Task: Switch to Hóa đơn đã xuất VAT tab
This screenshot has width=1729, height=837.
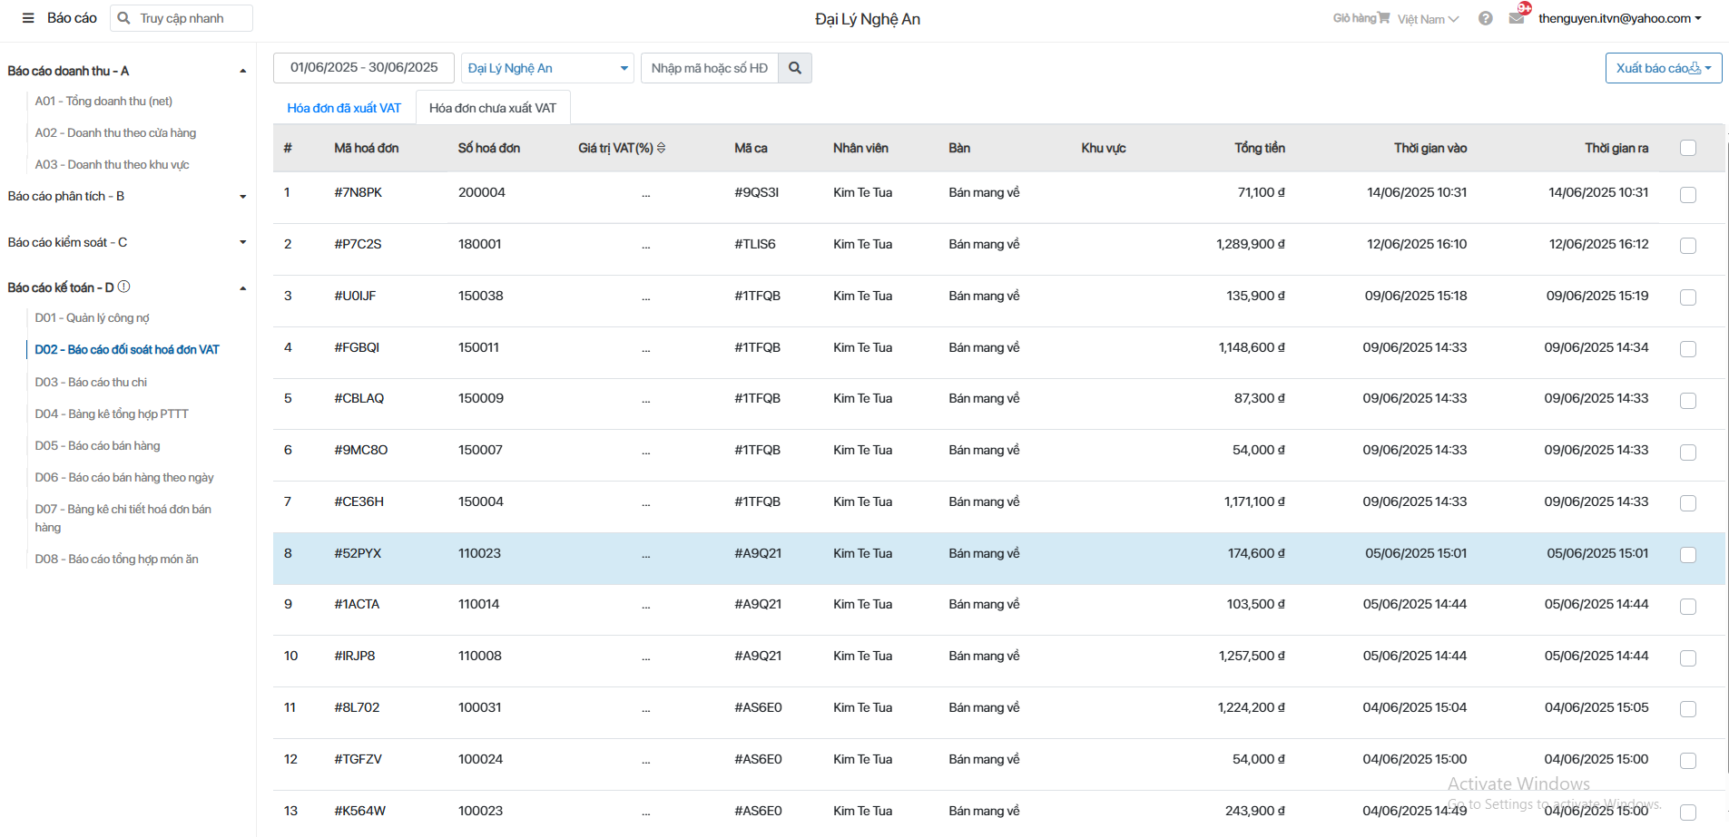Action: pyautogui.click(x=344, y=108)
